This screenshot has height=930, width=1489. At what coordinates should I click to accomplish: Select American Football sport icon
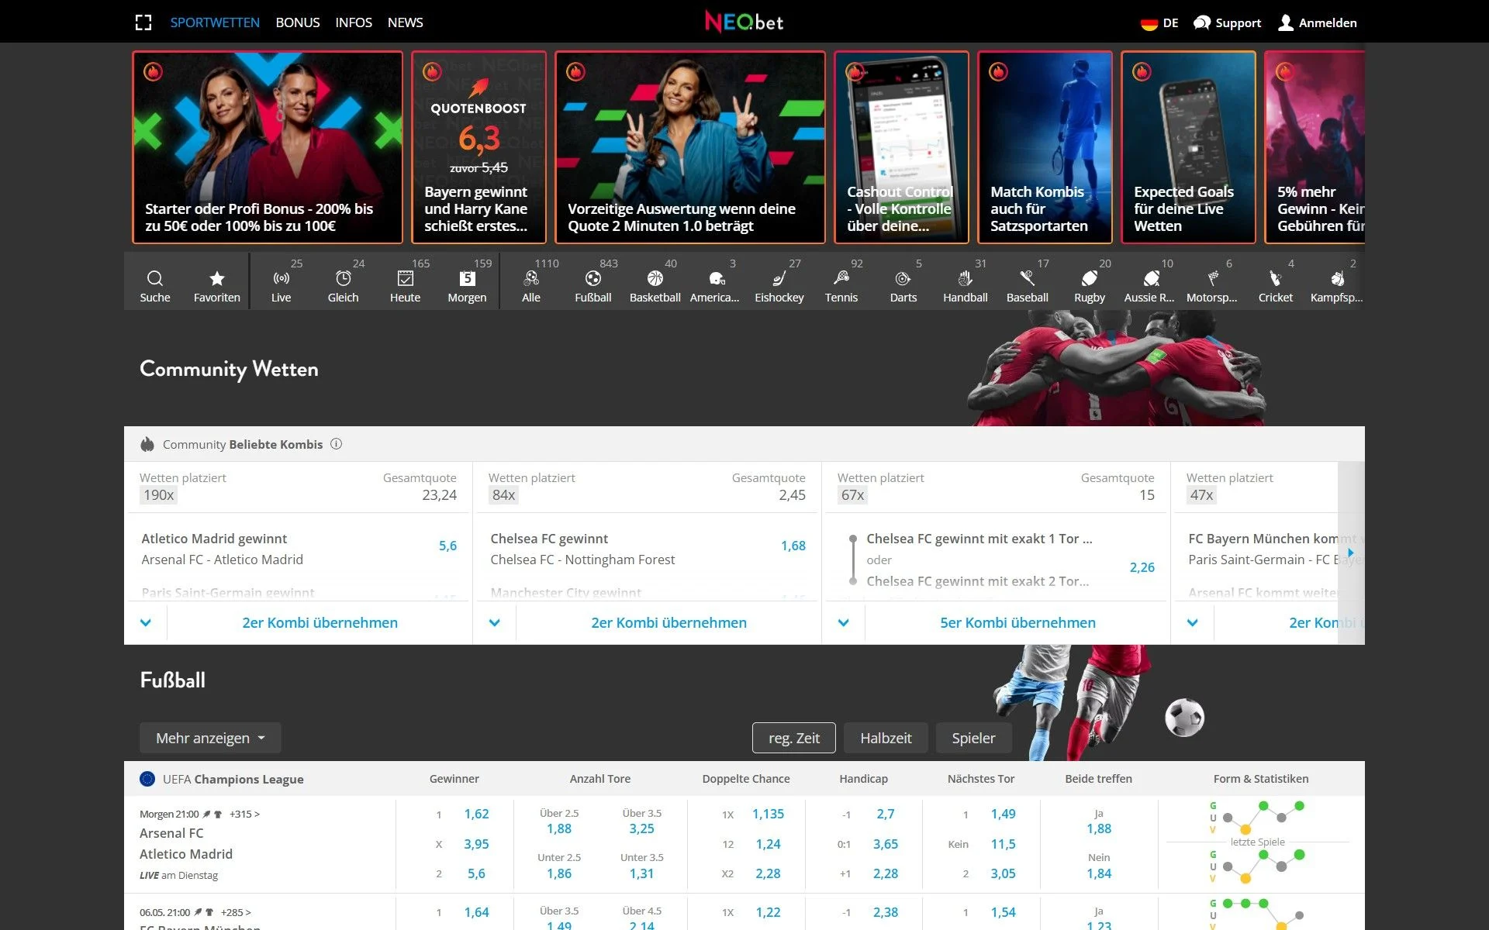click(x=717, y=278)
